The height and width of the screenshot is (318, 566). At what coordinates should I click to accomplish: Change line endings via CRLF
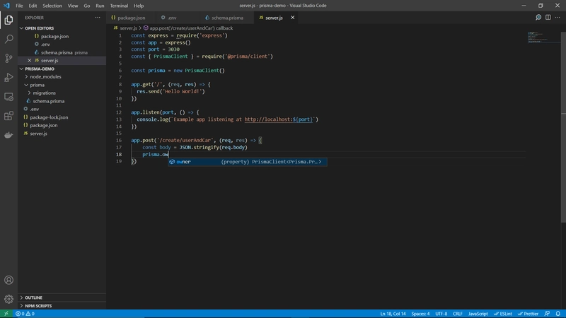457,314
